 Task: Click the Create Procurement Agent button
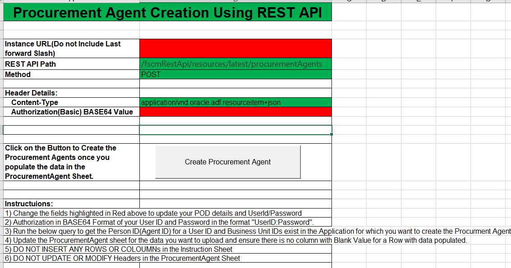228,162
